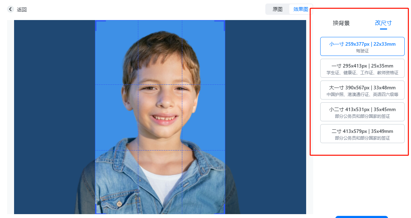This screenshot has width=411, height=218.
Task: Click the back arrow icon
Action: (x=10, y=9)
